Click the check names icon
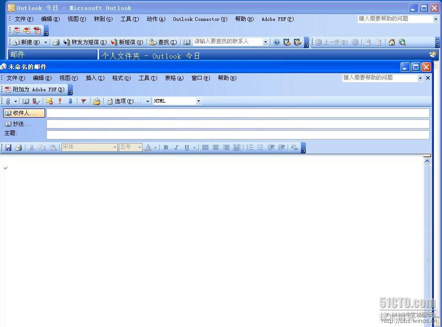Image resolution: width=442 pixels, height=327 pixels. tap(36, 101)
